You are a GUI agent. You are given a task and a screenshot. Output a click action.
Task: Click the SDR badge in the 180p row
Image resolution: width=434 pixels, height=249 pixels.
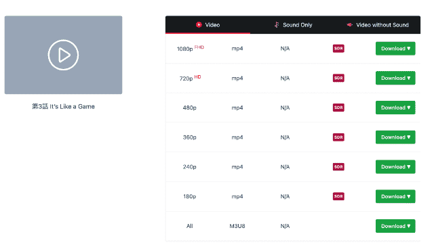coord(338,196)
